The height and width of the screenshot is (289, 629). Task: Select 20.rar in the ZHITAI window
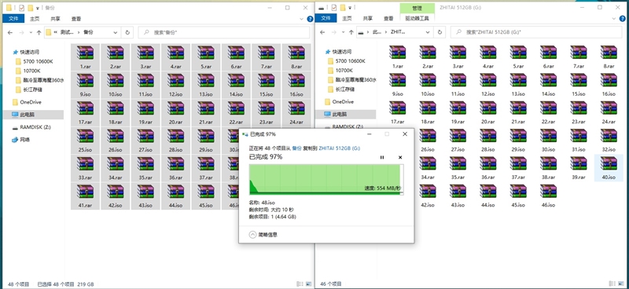tap(487, 112)
